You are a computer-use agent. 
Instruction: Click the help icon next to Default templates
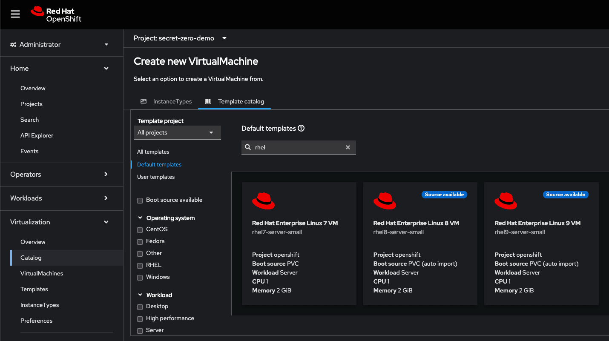[301, 128]
